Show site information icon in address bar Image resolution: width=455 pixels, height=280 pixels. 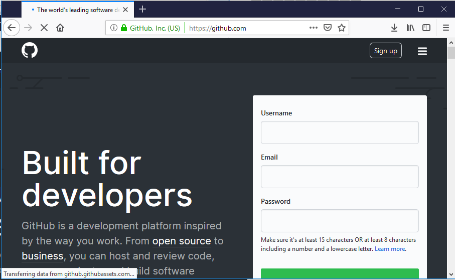click(114, 28)
